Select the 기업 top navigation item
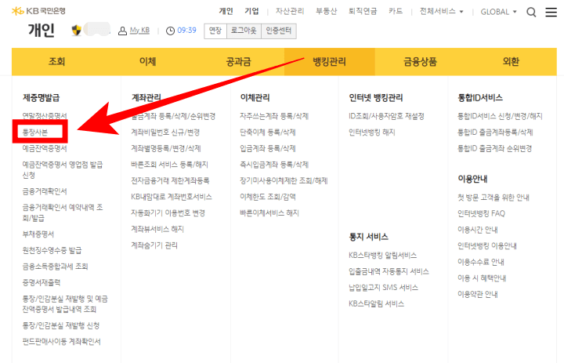Screen dimensions: 564x363 251,12
